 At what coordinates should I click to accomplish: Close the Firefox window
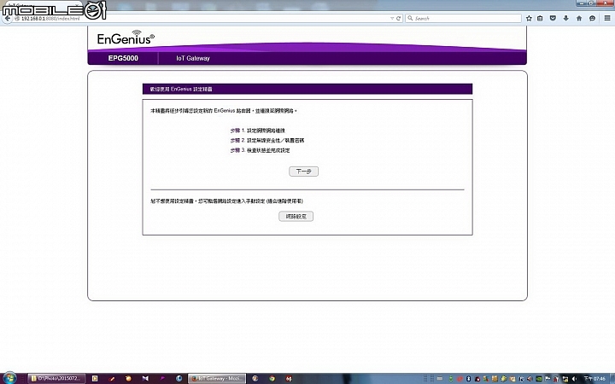coord(605,3)
